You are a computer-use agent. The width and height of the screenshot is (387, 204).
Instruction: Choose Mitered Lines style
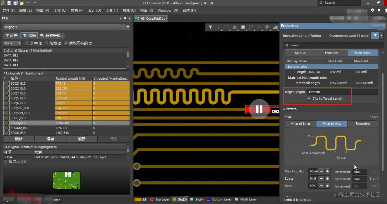(x=300, y=123)
